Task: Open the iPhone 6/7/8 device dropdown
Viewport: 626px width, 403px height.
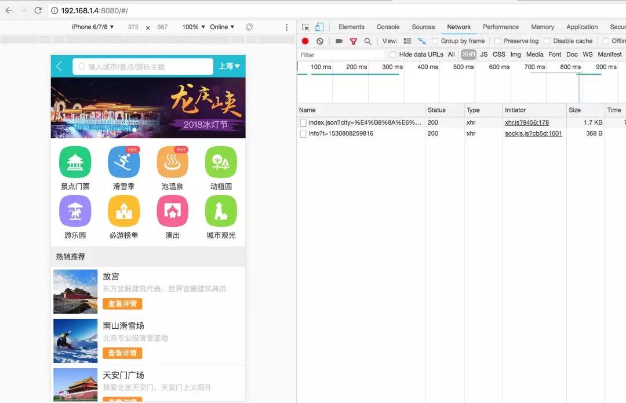Action: pyautogui.click(x=93, y=27)
